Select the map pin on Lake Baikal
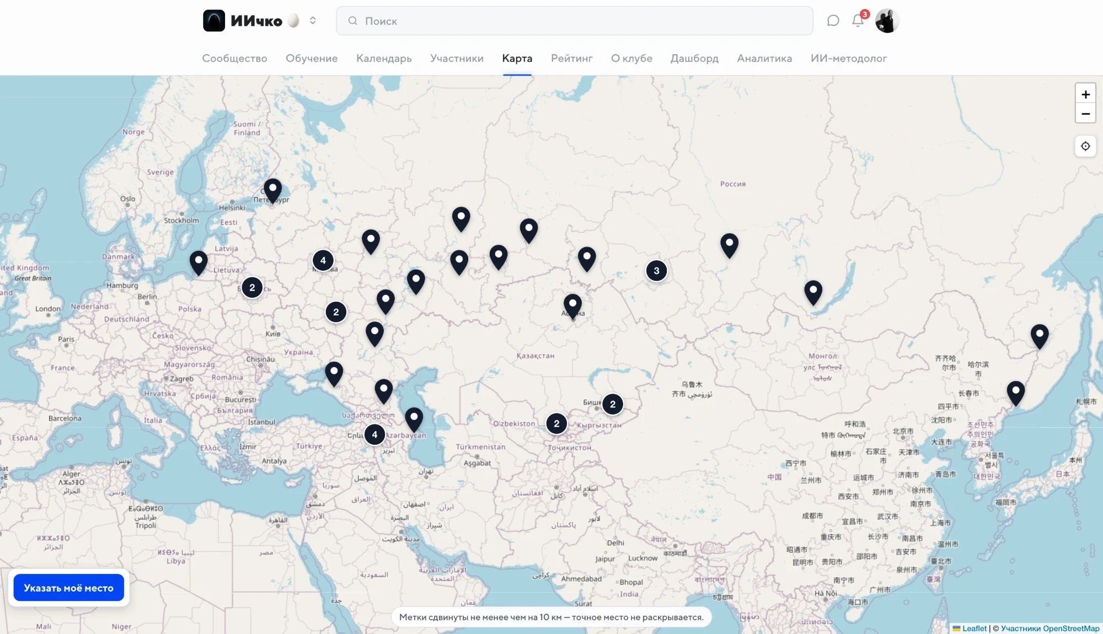 coord(813,292)
